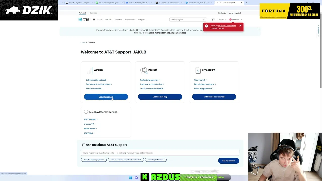Click the Get my answer button

[x=229, y=161]
